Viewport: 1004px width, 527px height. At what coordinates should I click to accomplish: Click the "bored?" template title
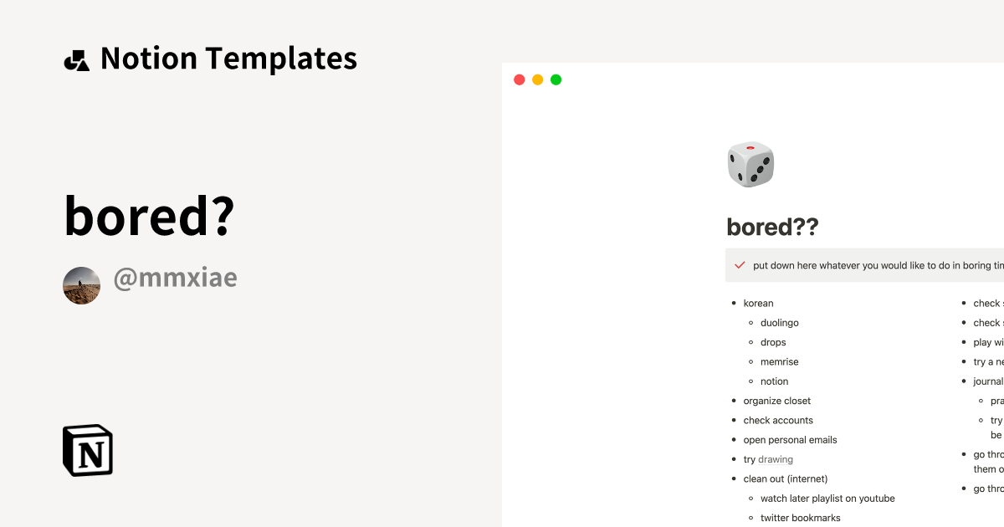pyautogui.click(x=147, y=216)
